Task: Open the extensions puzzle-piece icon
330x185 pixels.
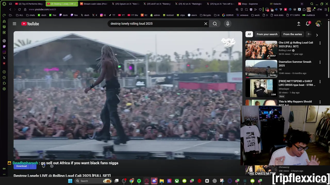Action: coord(304,10)
